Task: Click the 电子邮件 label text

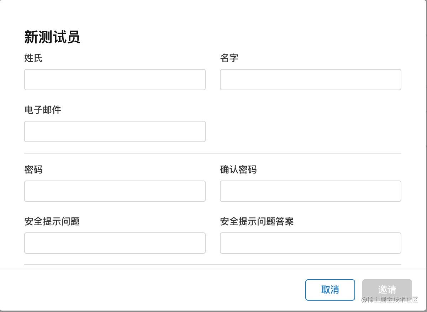Action: 43,110
